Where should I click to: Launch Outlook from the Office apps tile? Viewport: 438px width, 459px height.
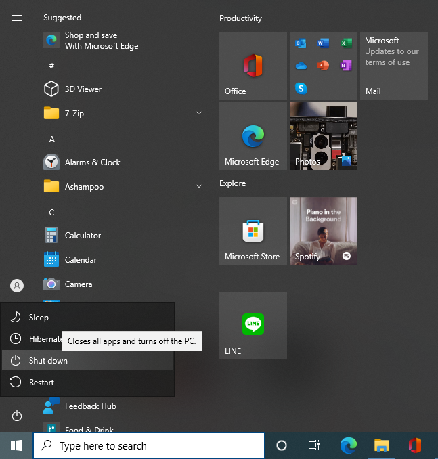click(301, 43)
